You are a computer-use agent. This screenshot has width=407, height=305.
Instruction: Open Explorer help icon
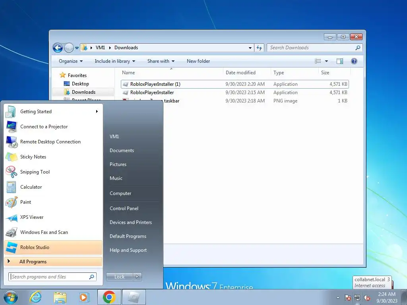[x=354, y=61]
